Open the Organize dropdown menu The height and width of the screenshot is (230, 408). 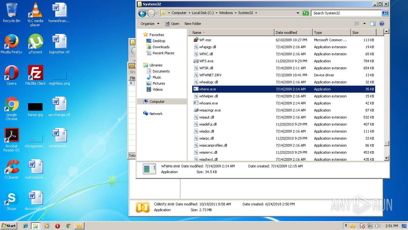click(x=150, y=24)
